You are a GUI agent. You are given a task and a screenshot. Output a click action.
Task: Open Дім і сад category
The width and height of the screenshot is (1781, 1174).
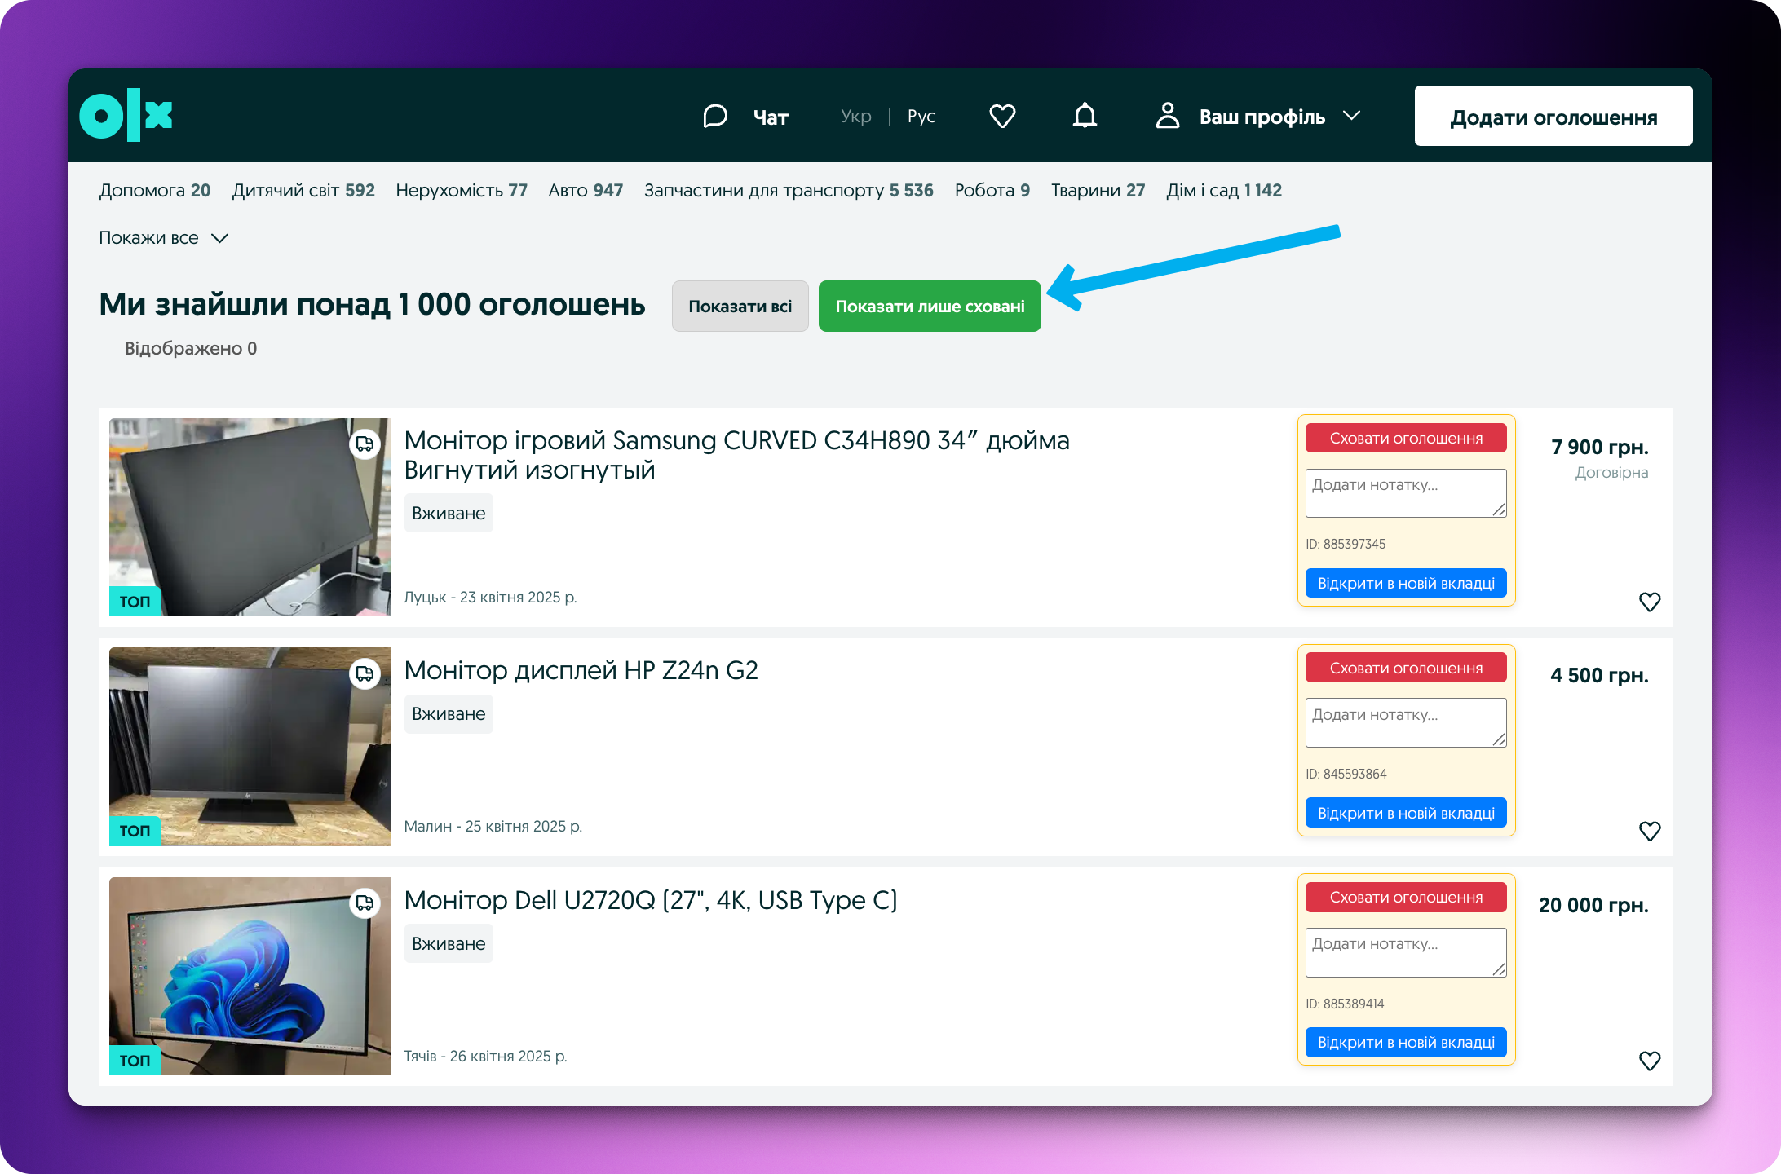tap(1224, 191)
